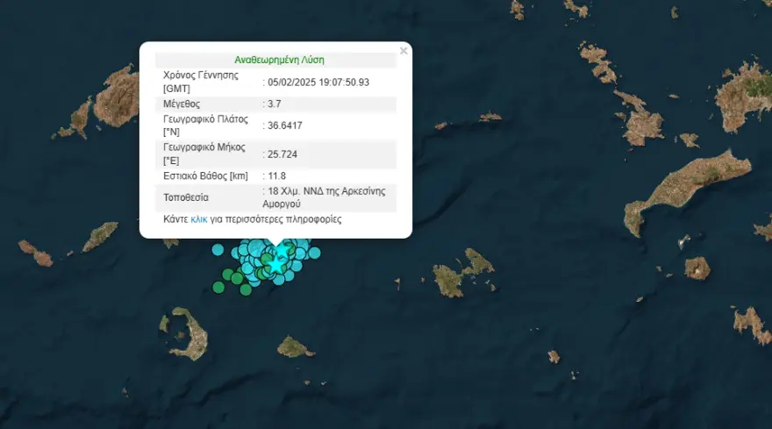Click the focal depth value 11.8

277,176
